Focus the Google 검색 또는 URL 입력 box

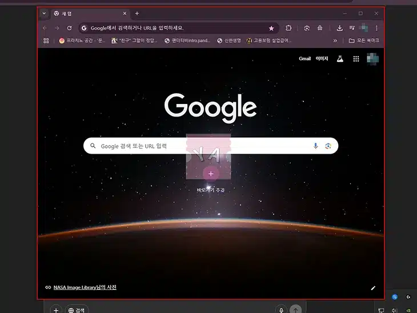pyautogui.click(x=211, y=146)
